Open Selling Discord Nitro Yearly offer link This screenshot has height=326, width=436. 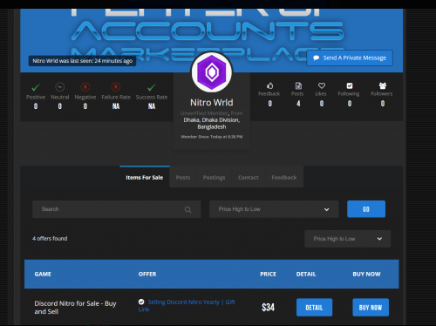[187, 305]
